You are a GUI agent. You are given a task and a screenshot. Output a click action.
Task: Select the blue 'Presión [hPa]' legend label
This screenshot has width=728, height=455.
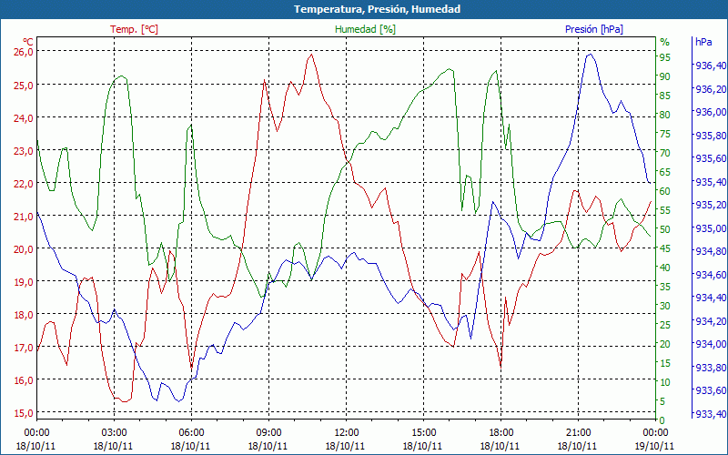(x=594, y=29)
